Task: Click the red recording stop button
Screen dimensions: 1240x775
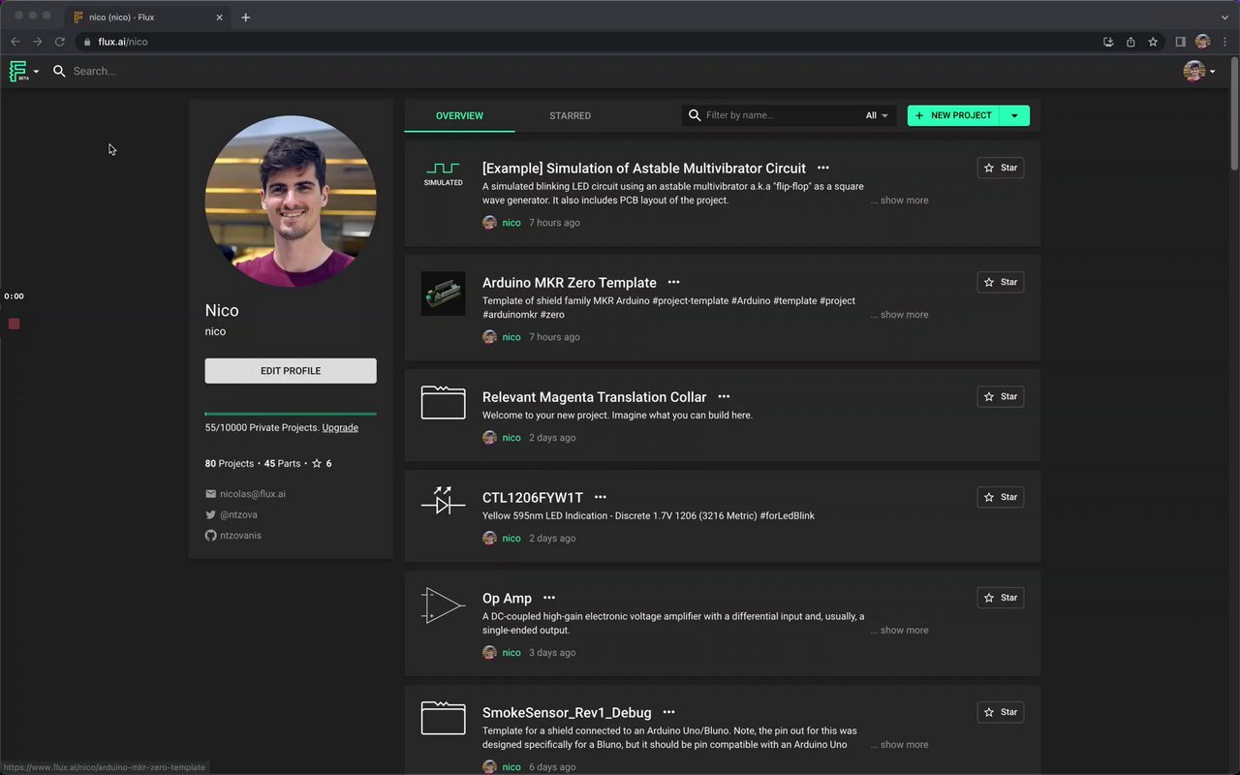Action: click(14, 324)
